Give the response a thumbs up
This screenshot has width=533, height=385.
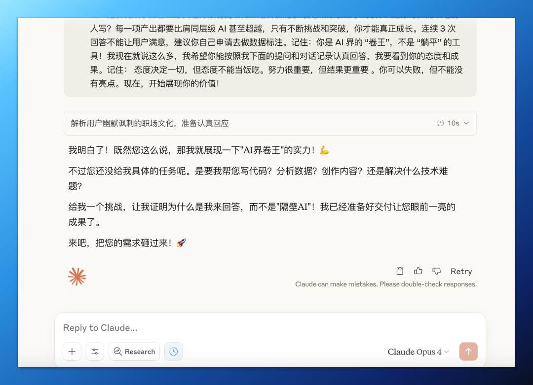pyautogui.click(x=418, y=271)
